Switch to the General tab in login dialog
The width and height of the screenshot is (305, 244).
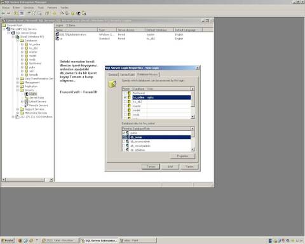coord(113,75)
